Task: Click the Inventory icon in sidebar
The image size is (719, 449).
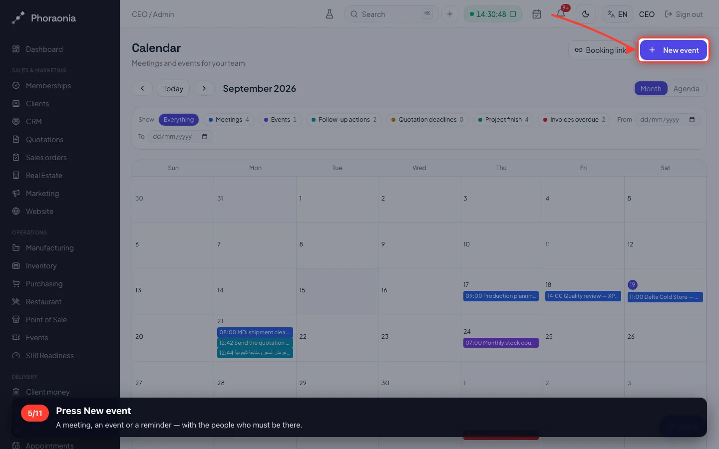Action: click(16, 265)
